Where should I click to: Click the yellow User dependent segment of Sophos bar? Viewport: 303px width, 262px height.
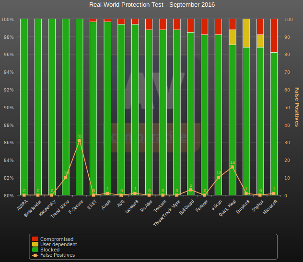click(x=260, y=41)
